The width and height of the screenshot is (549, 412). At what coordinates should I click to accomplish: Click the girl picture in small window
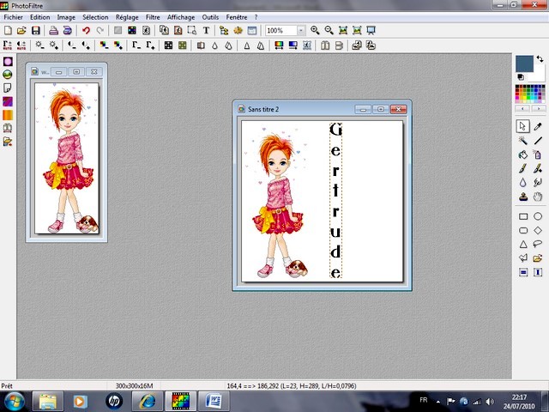(67, 158)
